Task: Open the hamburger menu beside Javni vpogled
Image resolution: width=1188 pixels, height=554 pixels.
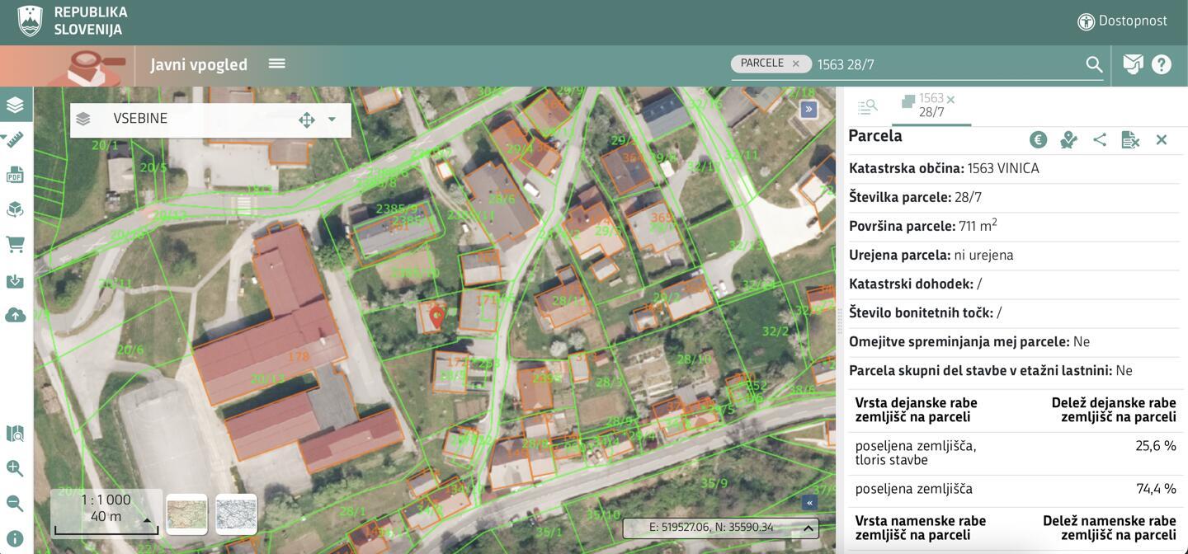Action: click(x=276, y=63)
